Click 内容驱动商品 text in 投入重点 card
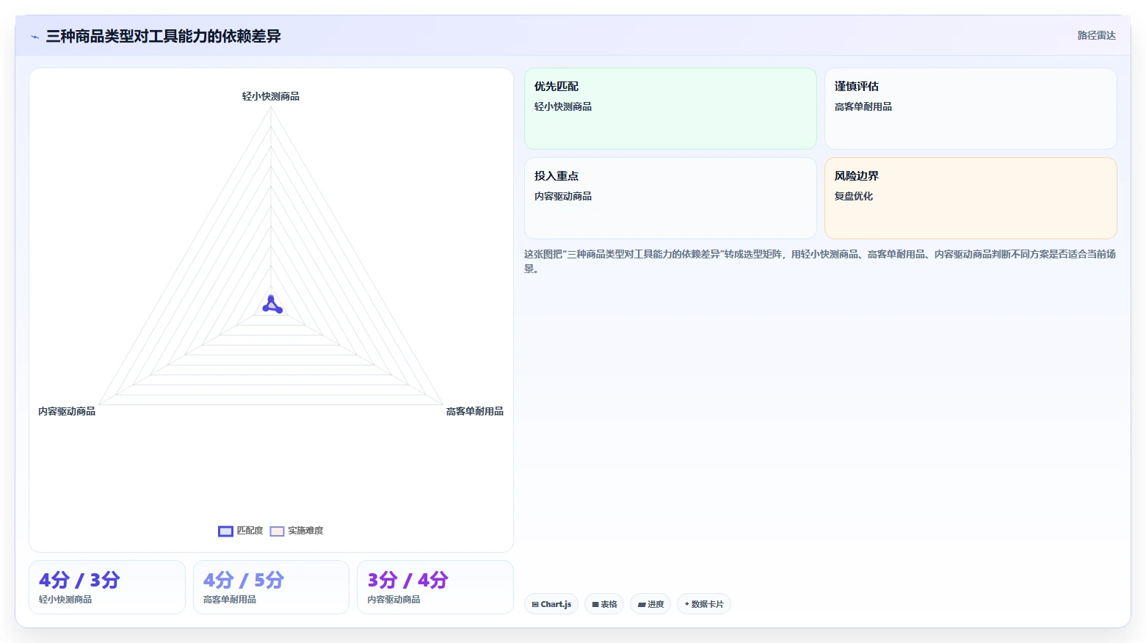This screenshot has width=1146, height=643. (x=563, y=197)
